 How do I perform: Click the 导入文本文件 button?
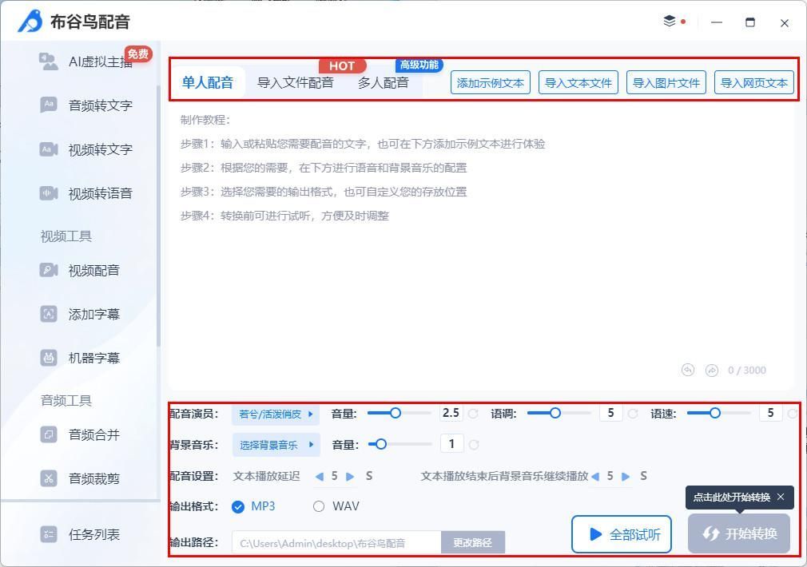[578, 83]
